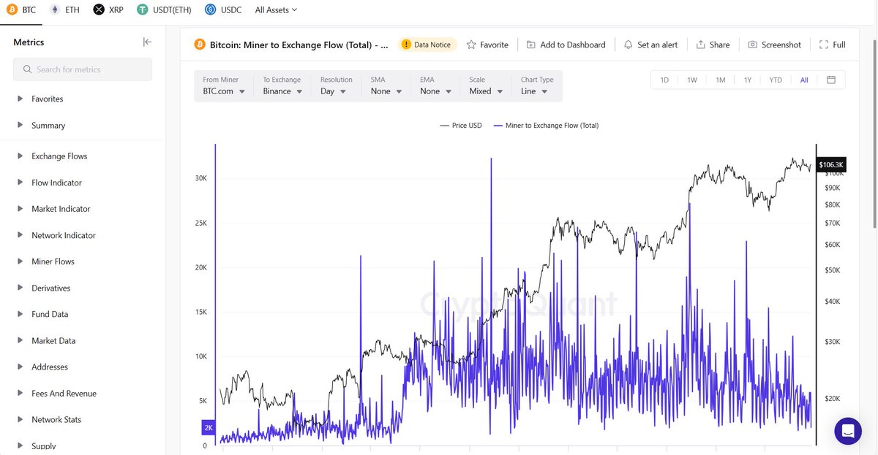Collapse the Metrics sidebar panel
The width and height of the screenshot is (878, 455).
click(147, 42)
